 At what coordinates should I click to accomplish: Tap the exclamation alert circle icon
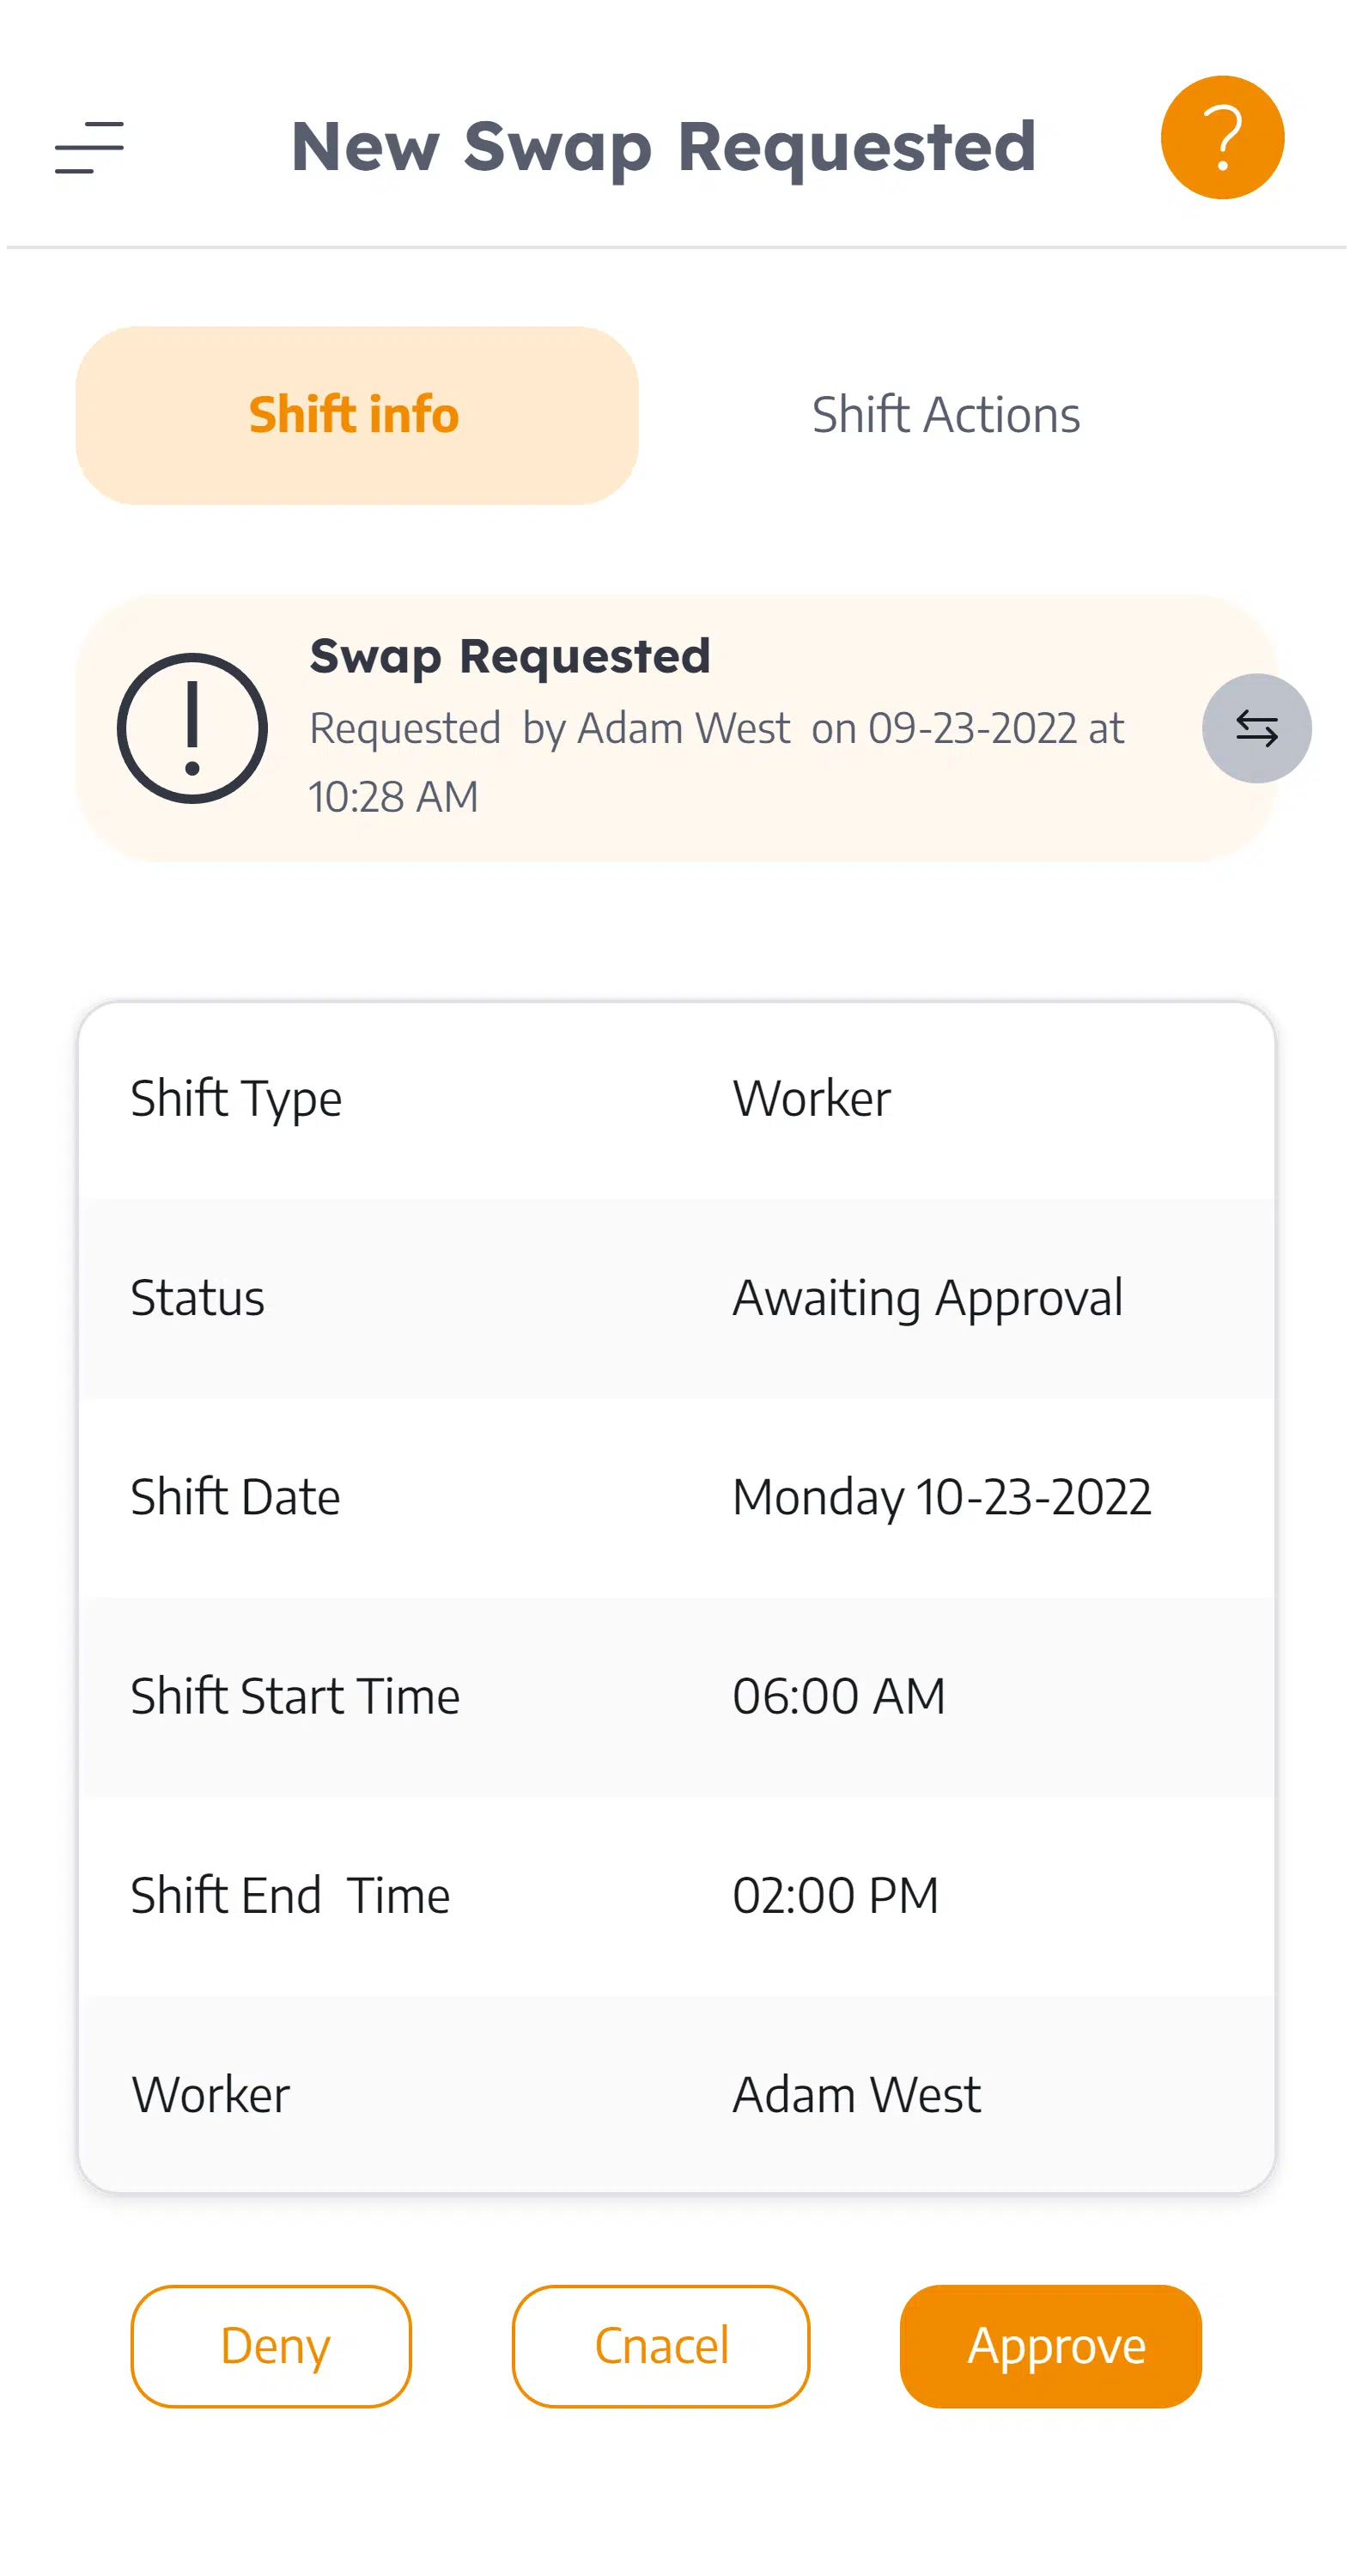tap(192, 728)
